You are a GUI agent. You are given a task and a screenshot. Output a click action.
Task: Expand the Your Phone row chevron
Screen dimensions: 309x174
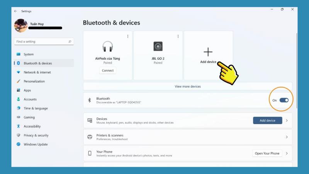pos(287,153)
